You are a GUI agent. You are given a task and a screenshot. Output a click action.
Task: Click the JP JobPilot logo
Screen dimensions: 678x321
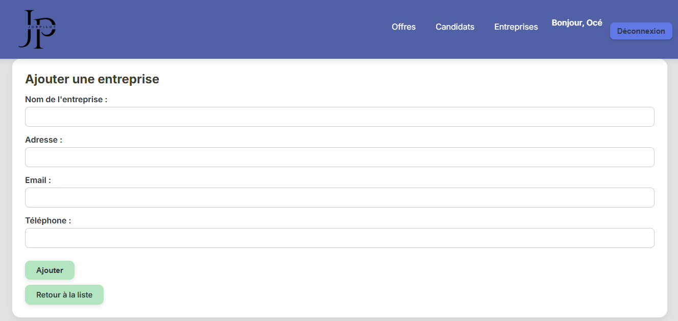pos(37,29)
